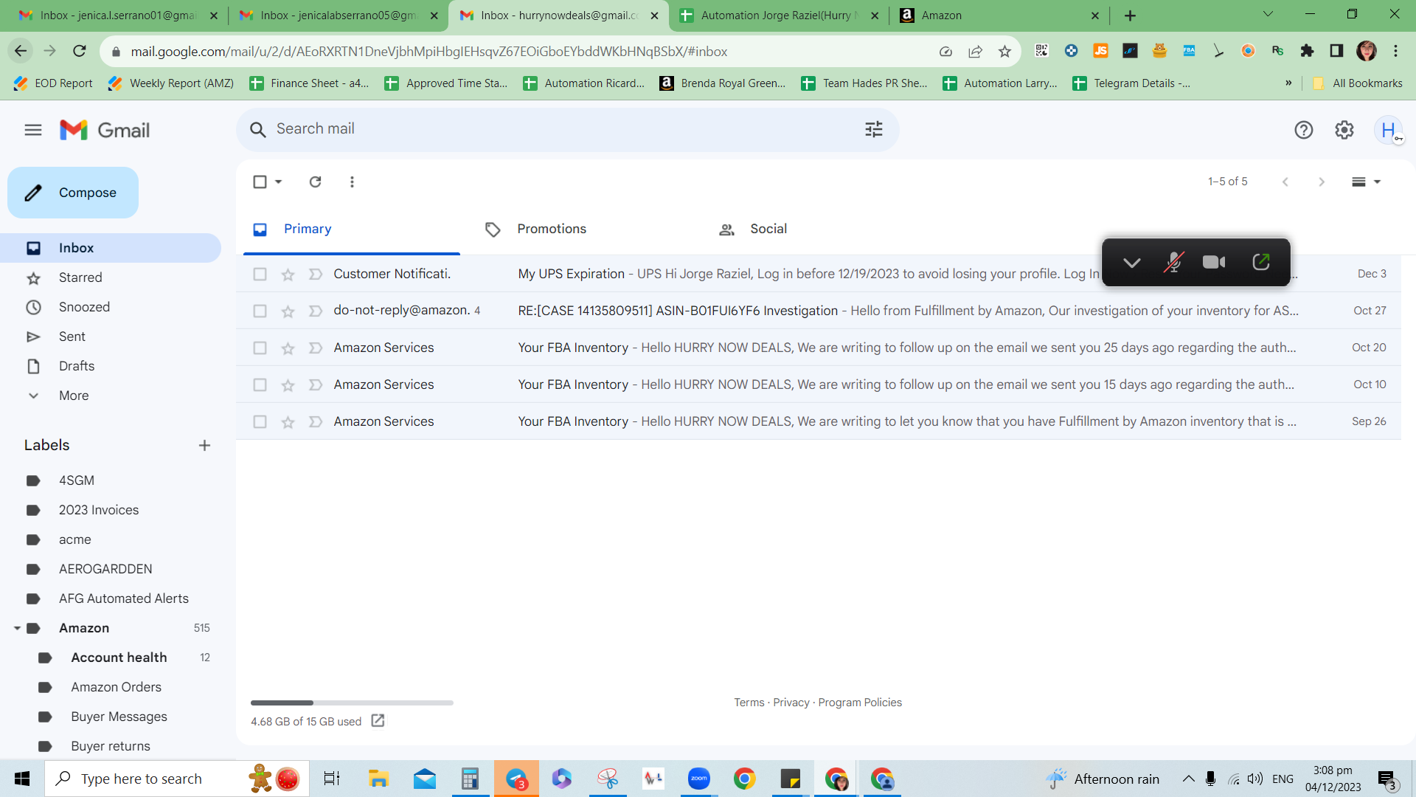Screen dimensions: 1416x797
Task: Open storage management link icon
Action: click(x=378, y=721)
